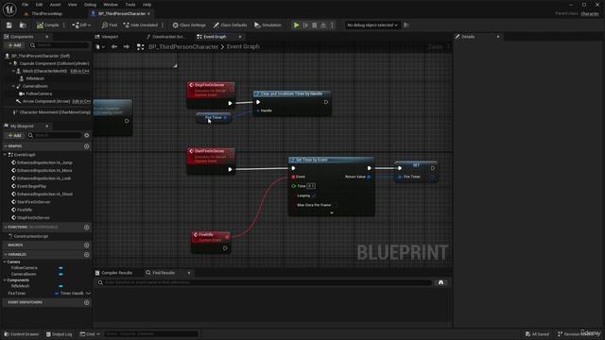605x340 pixels.
Task: Switch to the Viewport tab
Action: pyautogui.click(x=110, y=37)
